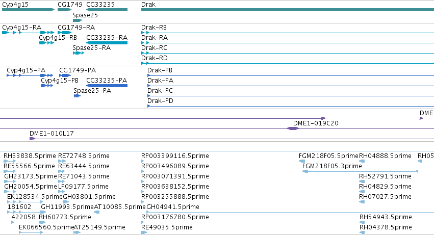Select protein Cyp4g15-PB
The width and height of the screenshot is (434, 235).
point(60,81)
